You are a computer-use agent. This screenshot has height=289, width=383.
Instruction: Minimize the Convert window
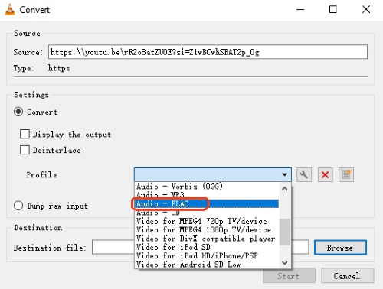click(300, 10)
